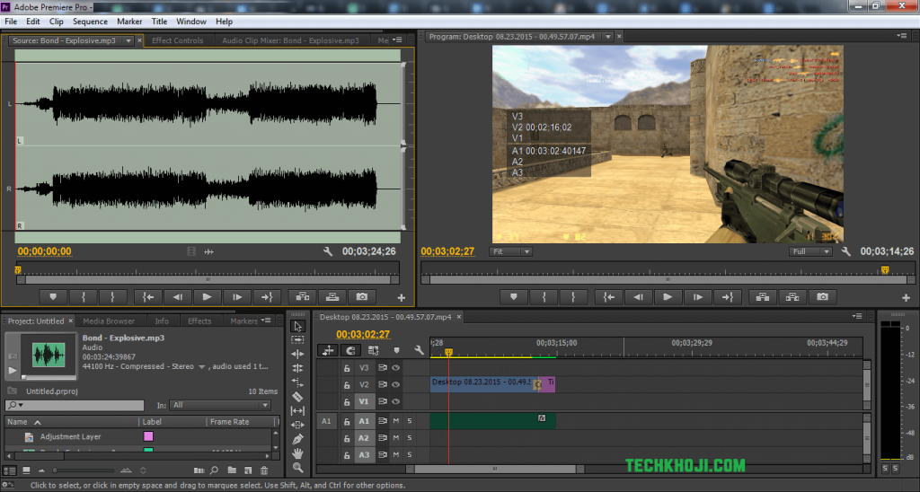Open the In: All search scope dropdown
The image size is (920, 492).
220,405
